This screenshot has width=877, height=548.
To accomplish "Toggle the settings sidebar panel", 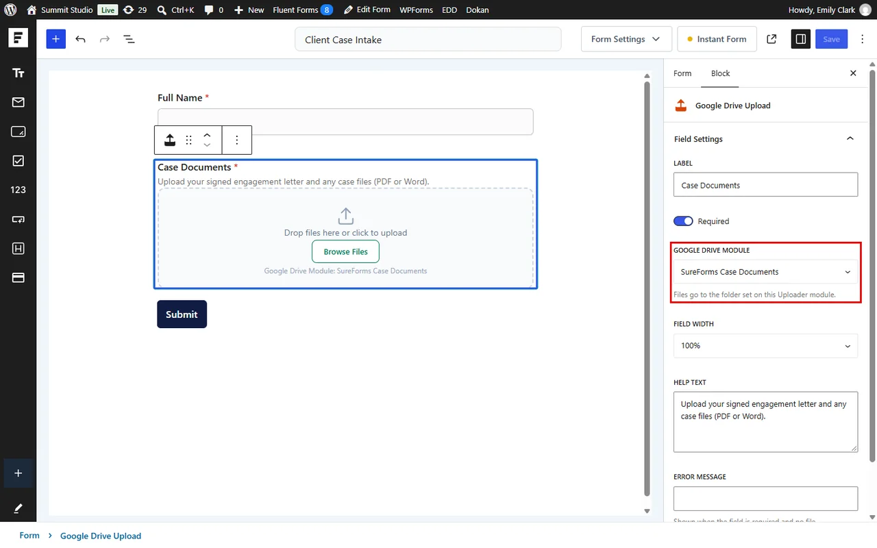I will (x=800, y=39).
